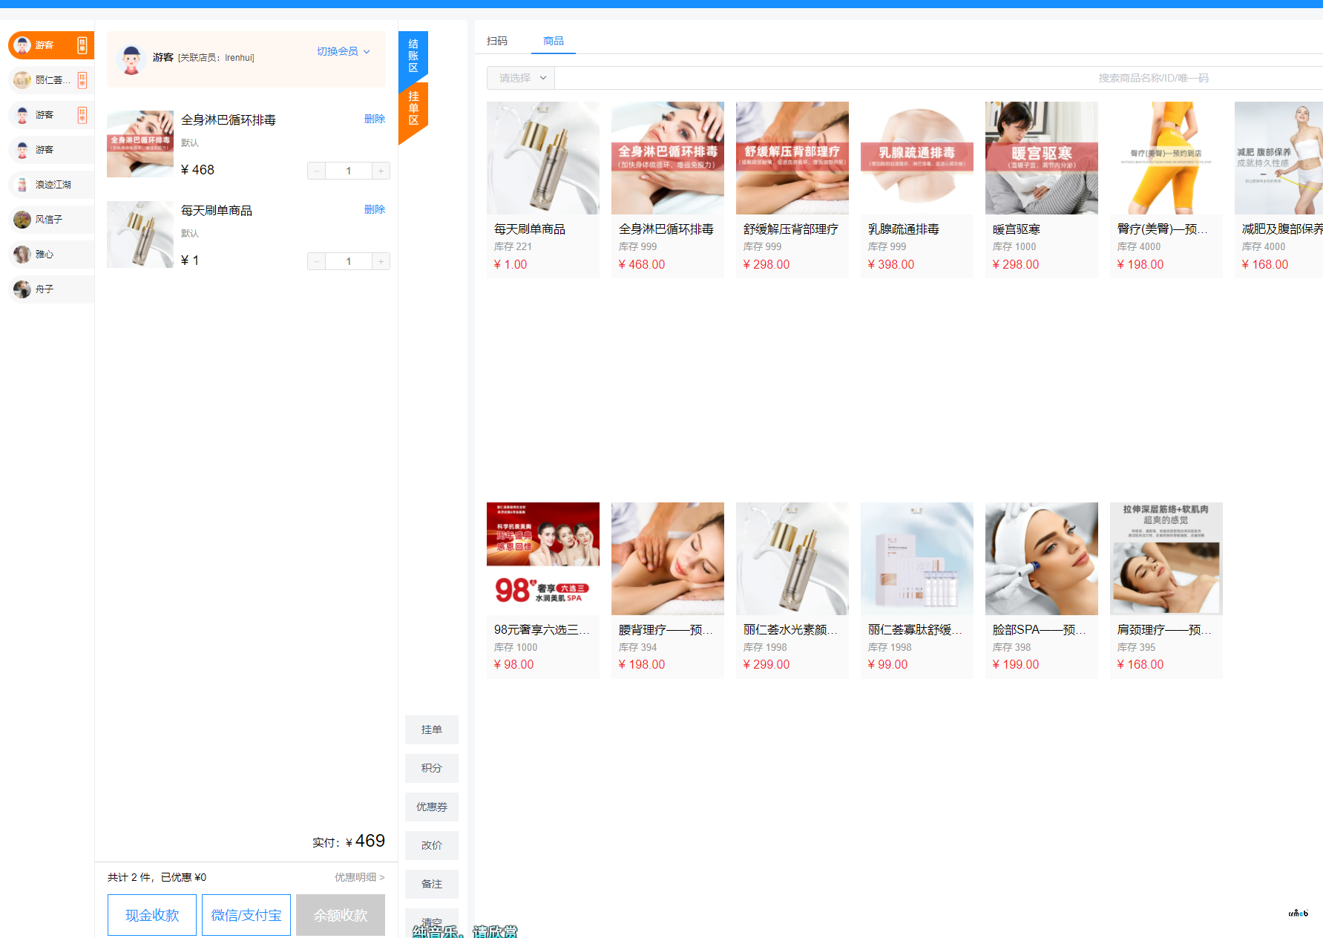Add 暖宫驱寒 product thumbnail to cart
Viewport: 1323px width, 938px height.
coord(1041,158)
